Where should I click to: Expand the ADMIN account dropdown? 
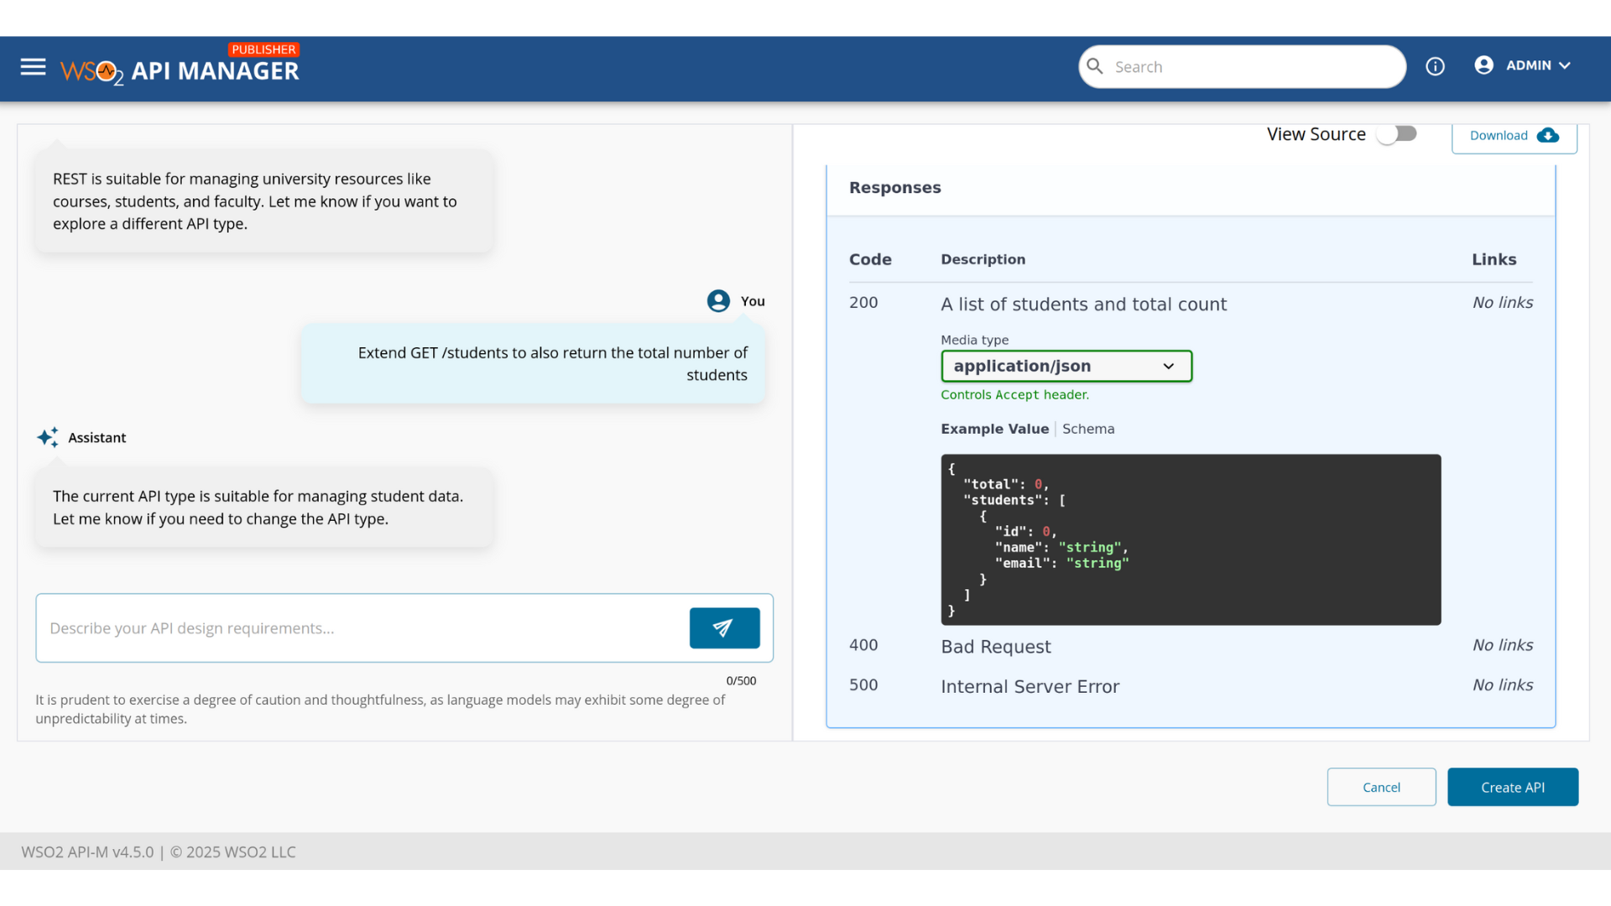click(x=1540, y=65)
